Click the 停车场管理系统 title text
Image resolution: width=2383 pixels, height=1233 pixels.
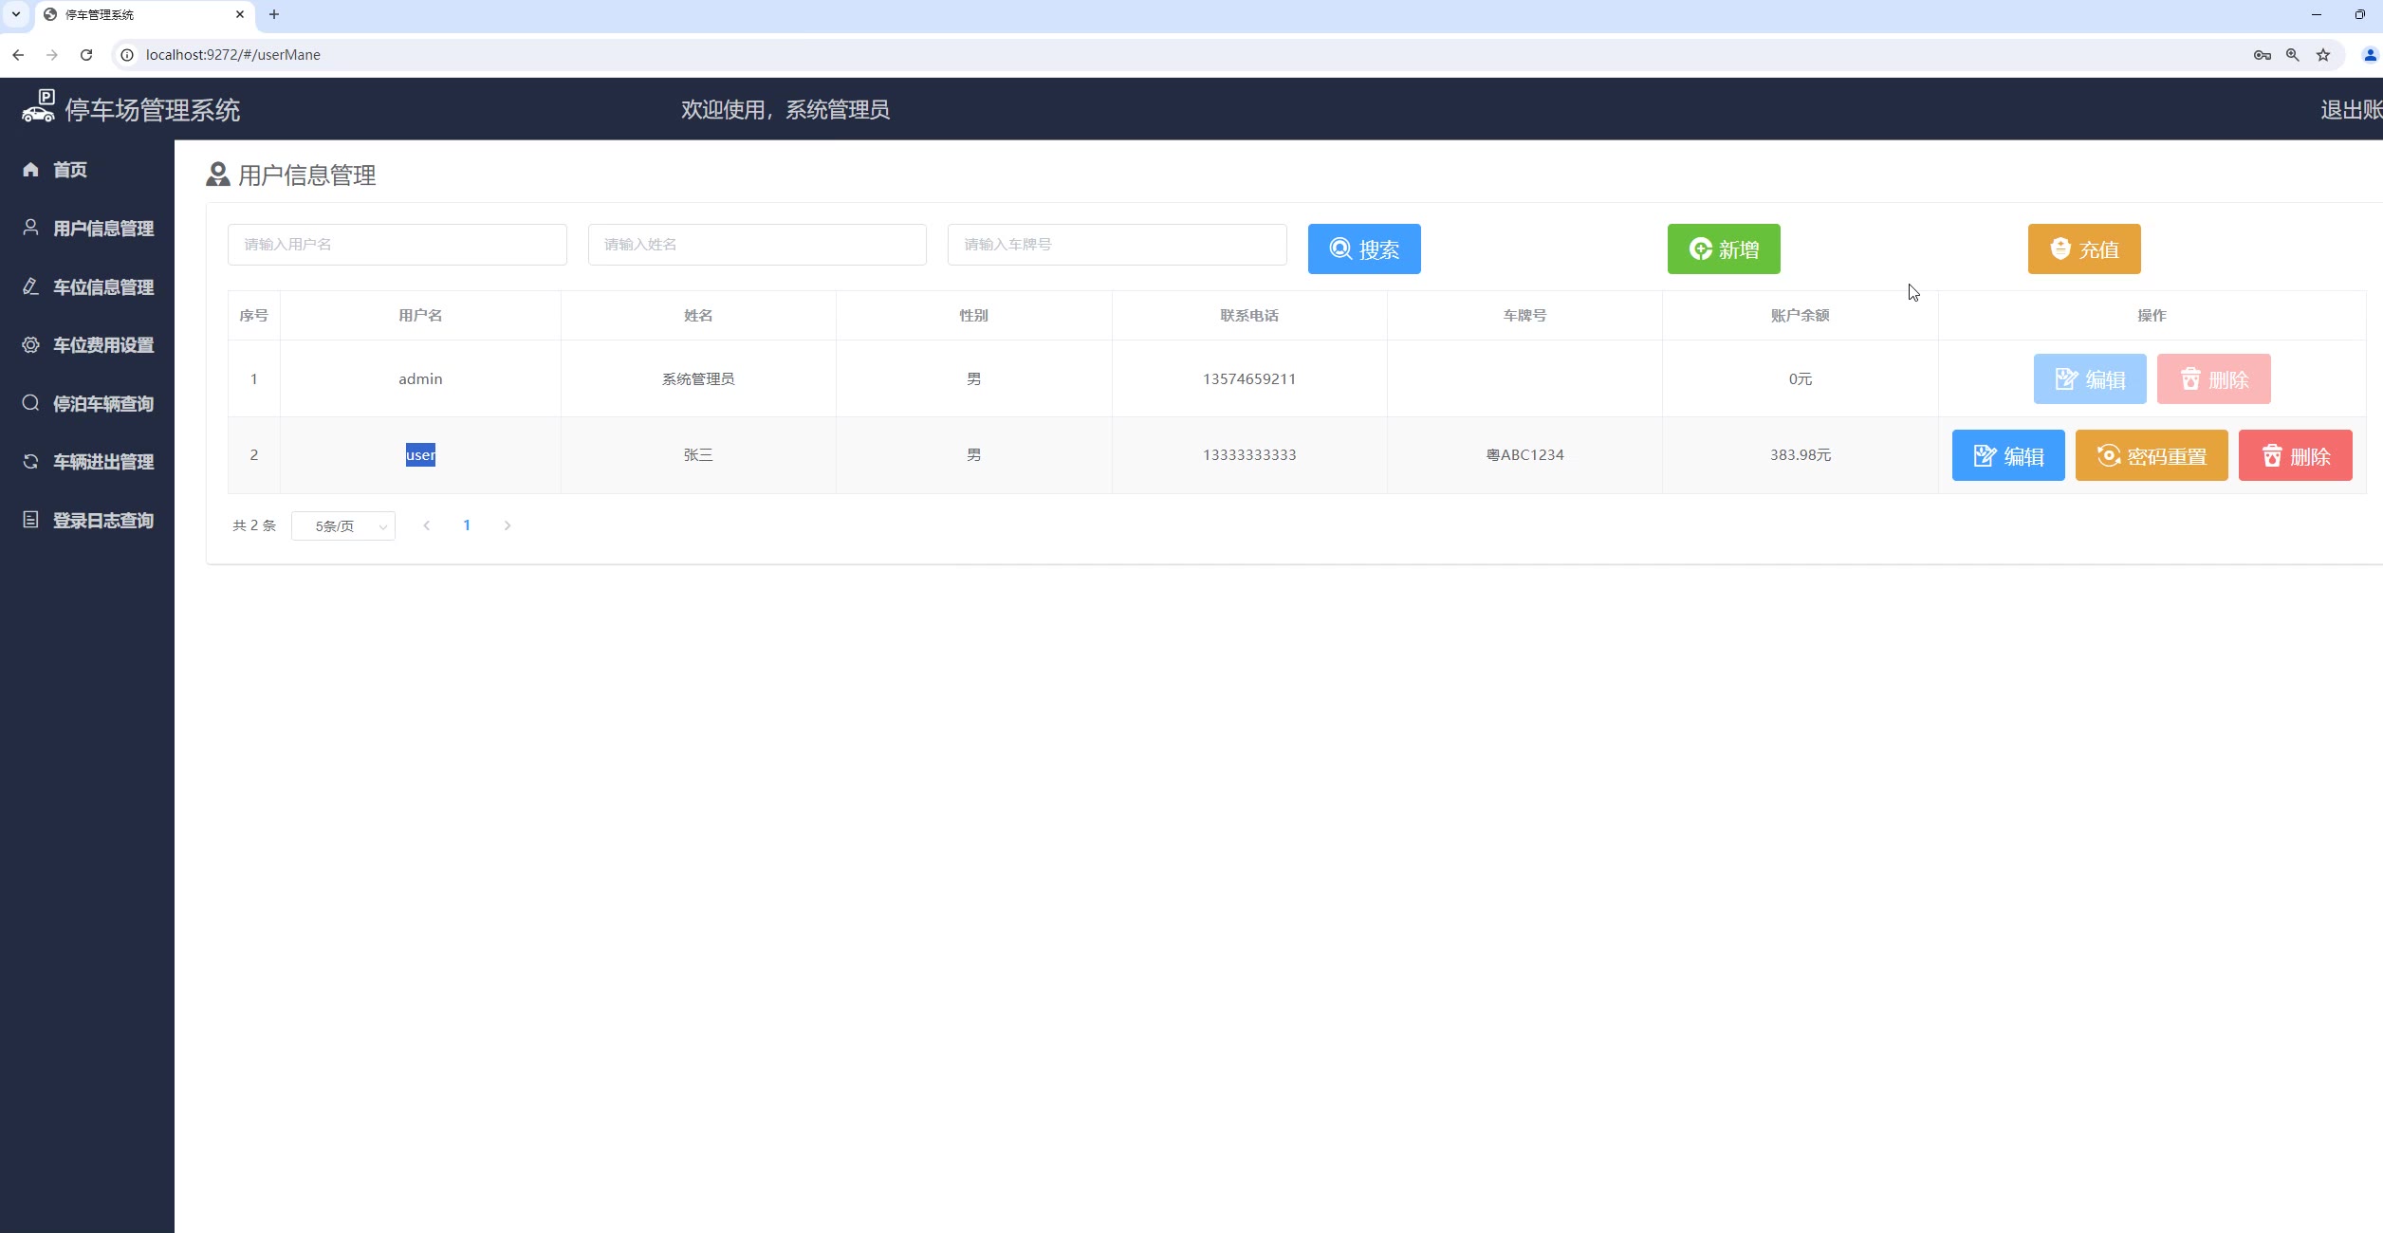point(153,110)
